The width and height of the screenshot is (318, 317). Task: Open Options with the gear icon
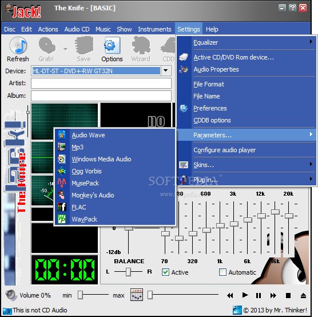tap(112, 45)
